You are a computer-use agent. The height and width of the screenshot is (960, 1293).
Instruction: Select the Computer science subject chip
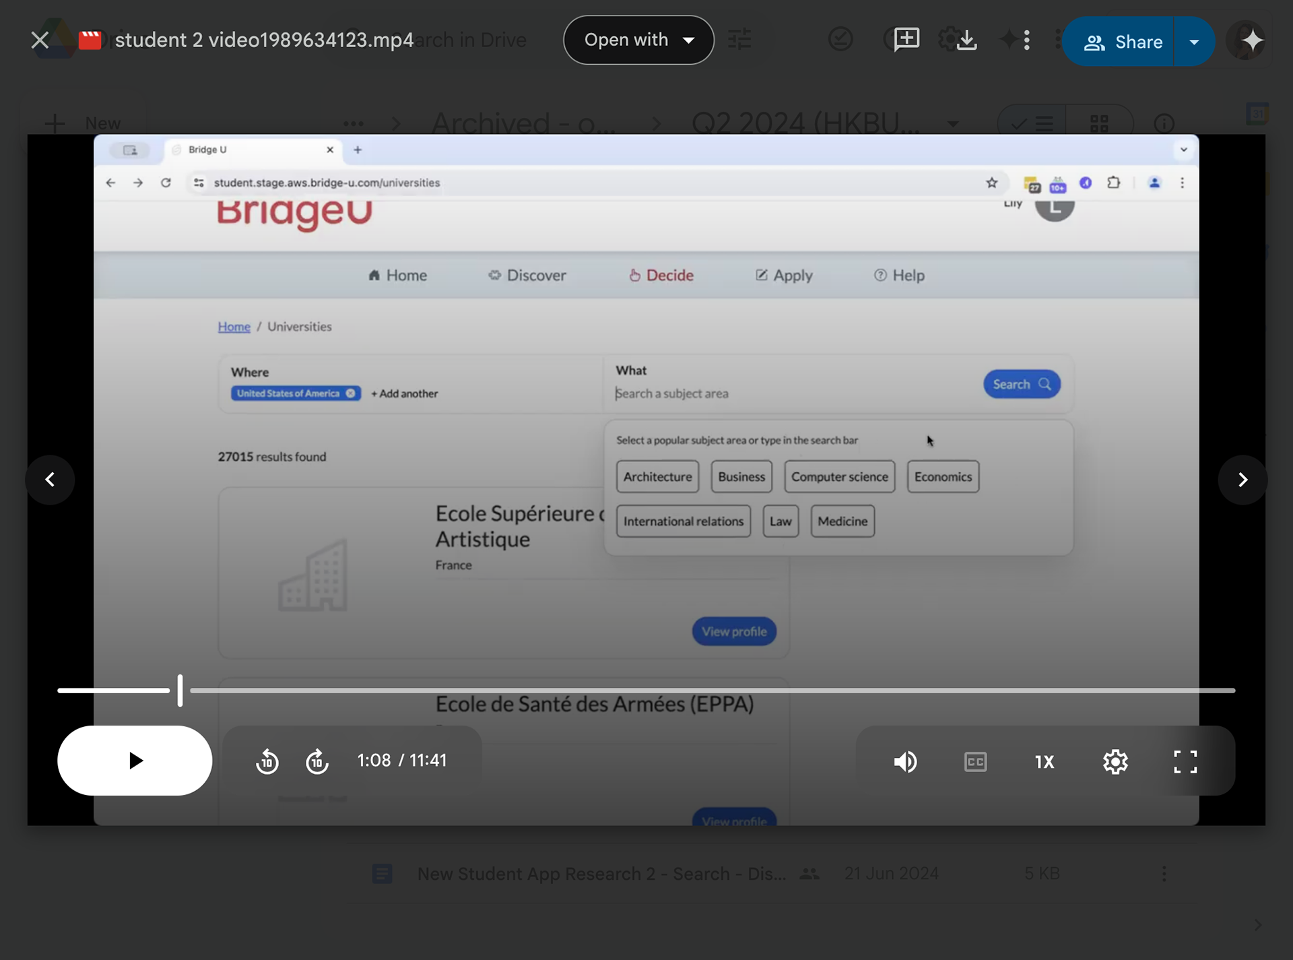(839, 477)
